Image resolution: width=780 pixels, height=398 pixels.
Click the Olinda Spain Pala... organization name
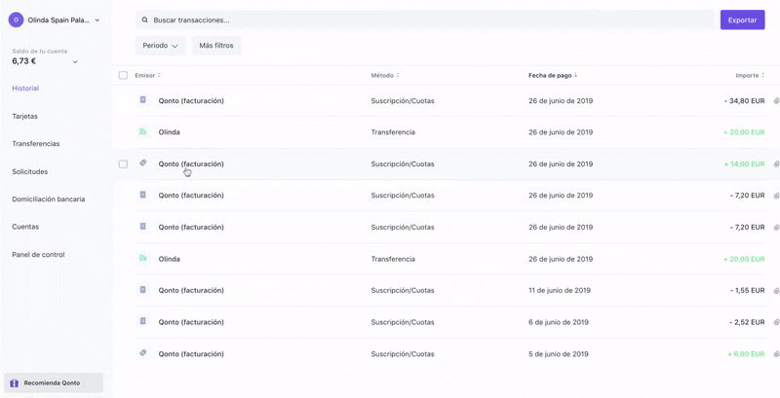point(58,20)
